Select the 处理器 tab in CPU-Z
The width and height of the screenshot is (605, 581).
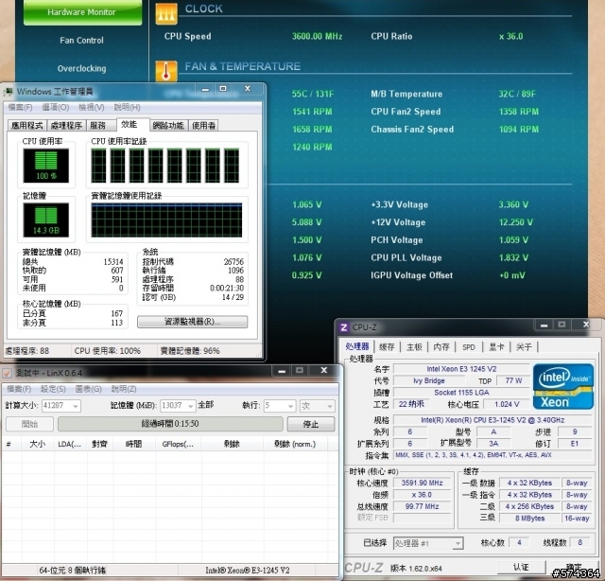(357, 346)
